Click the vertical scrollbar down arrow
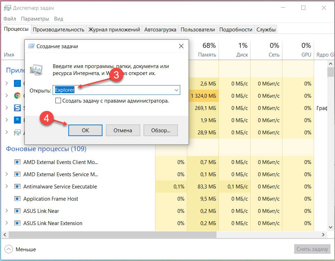Screen dimensions: 335x261 click(330, 227)
